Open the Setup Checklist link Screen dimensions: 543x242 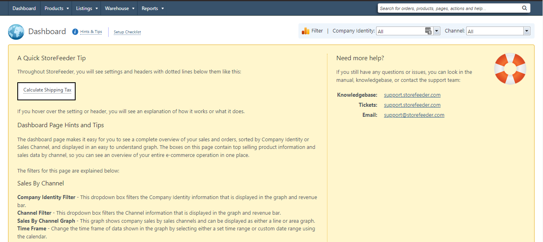coord(127,32)
